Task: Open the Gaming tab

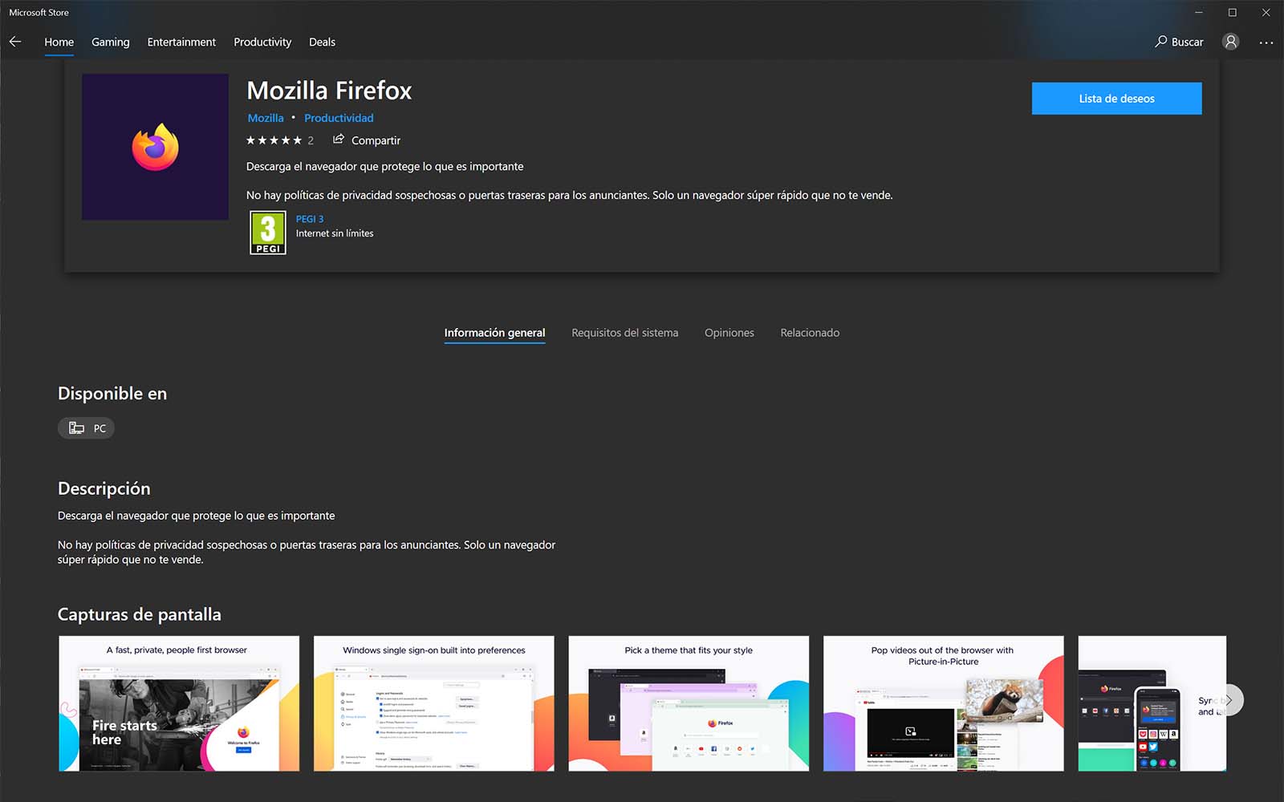Action: pos(110,42)
